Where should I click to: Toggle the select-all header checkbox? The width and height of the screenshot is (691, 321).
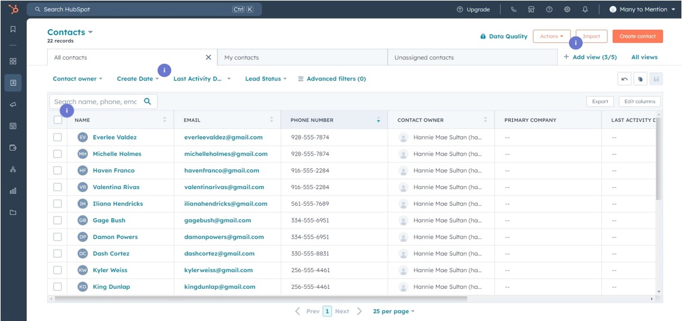58,120
